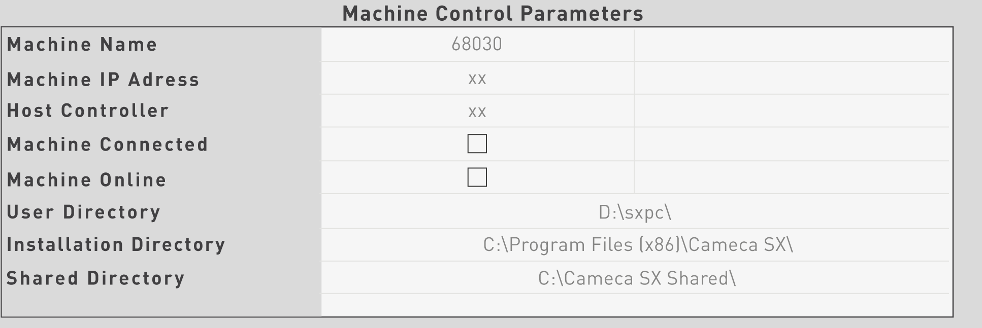Select the Machine IP Adress value field

[x=477, y=79]
